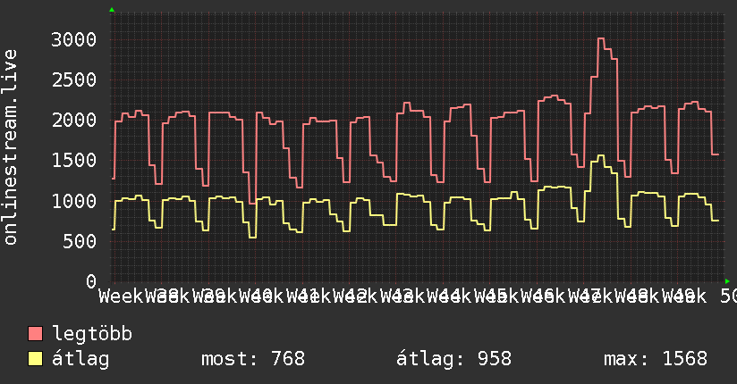The width and height of the screenshot is (737, 384).
Task: Click the onlinestream.live vertical axis title
Action: (10, 147)
